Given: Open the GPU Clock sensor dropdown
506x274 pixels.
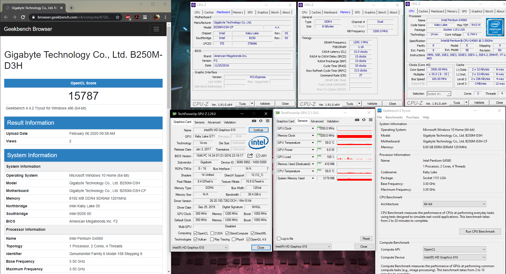Looking at the screenshot, I should (x=313, y=128).
